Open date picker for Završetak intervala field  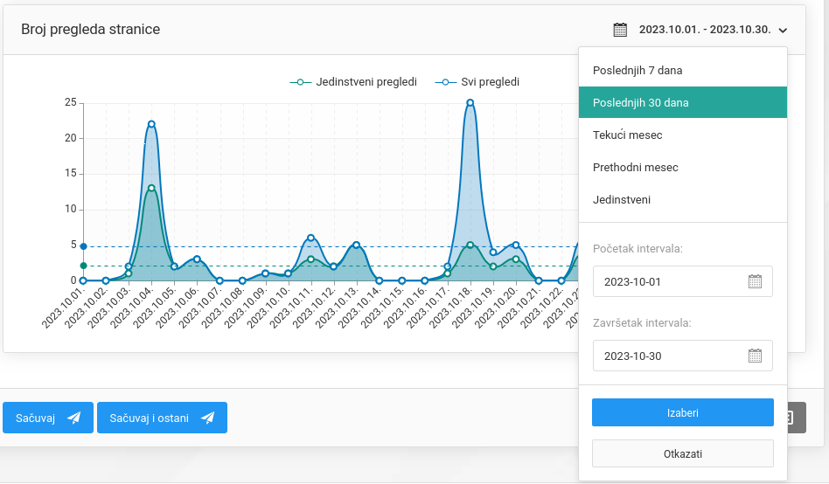[755, 356]
